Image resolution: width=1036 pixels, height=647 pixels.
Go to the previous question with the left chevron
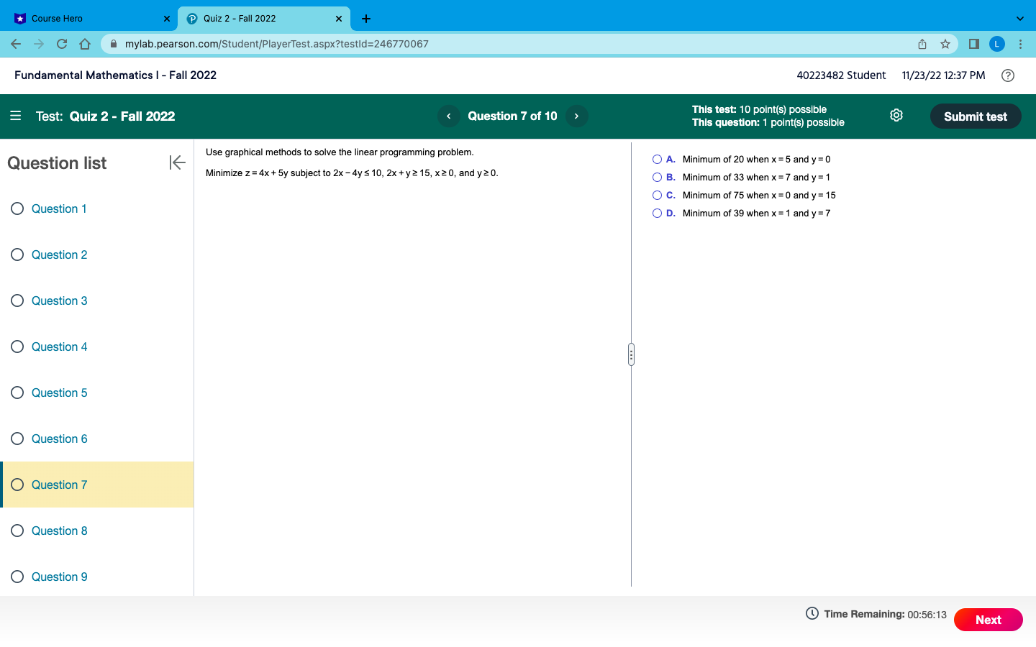pyautogui.click(x=448, y=116)
